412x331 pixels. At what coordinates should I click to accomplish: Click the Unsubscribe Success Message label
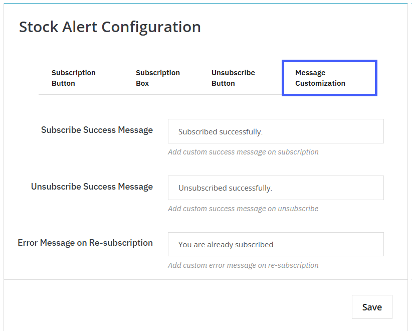click(92, 187)
